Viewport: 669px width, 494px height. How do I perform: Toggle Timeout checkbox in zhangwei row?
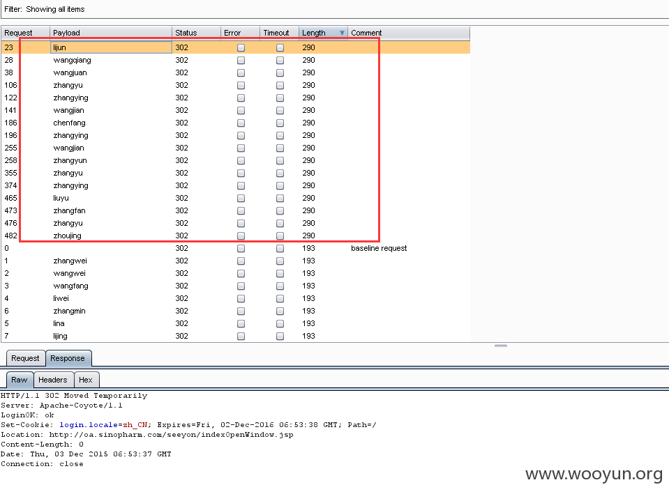coord(280,261)
